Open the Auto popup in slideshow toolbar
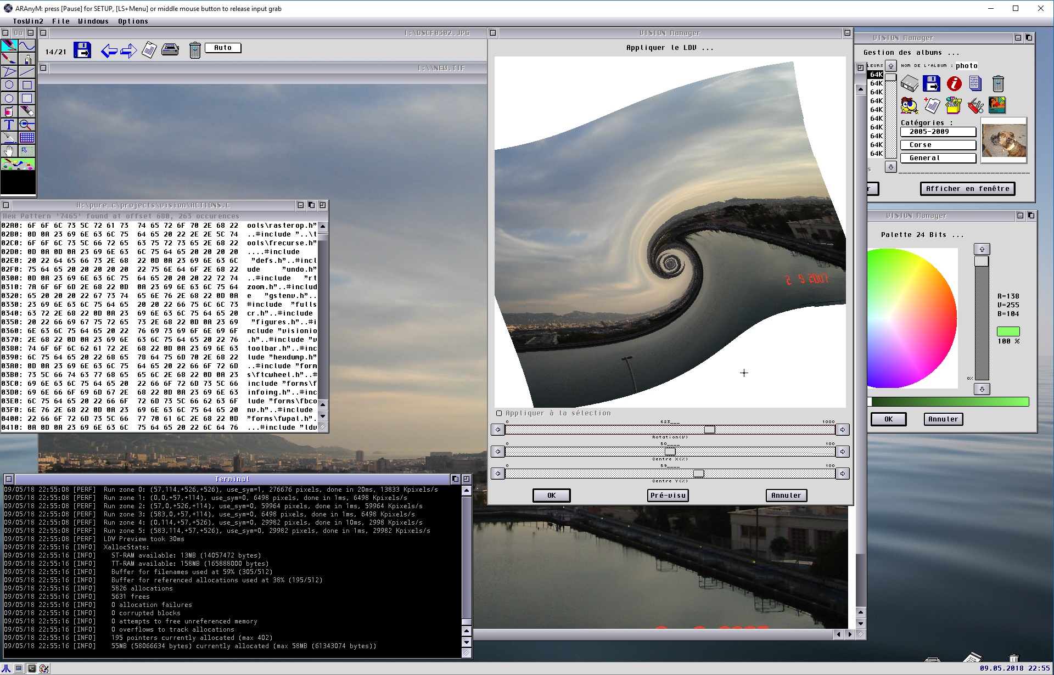The width and height of the screenshot is (1054, 675). pos(222,48)
